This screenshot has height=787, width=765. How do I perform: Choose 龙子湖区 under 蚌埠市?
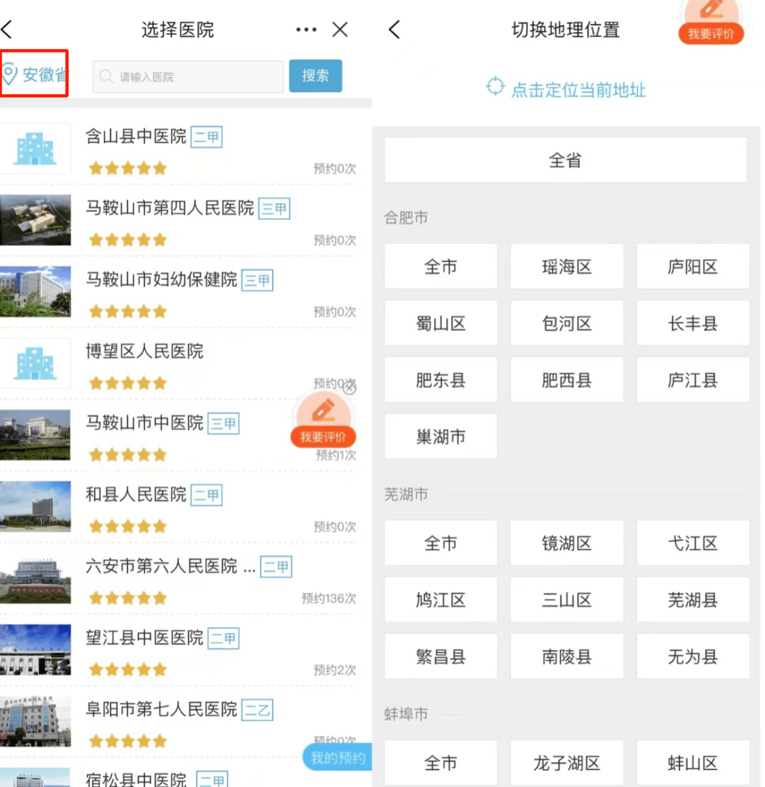point(566,763)
